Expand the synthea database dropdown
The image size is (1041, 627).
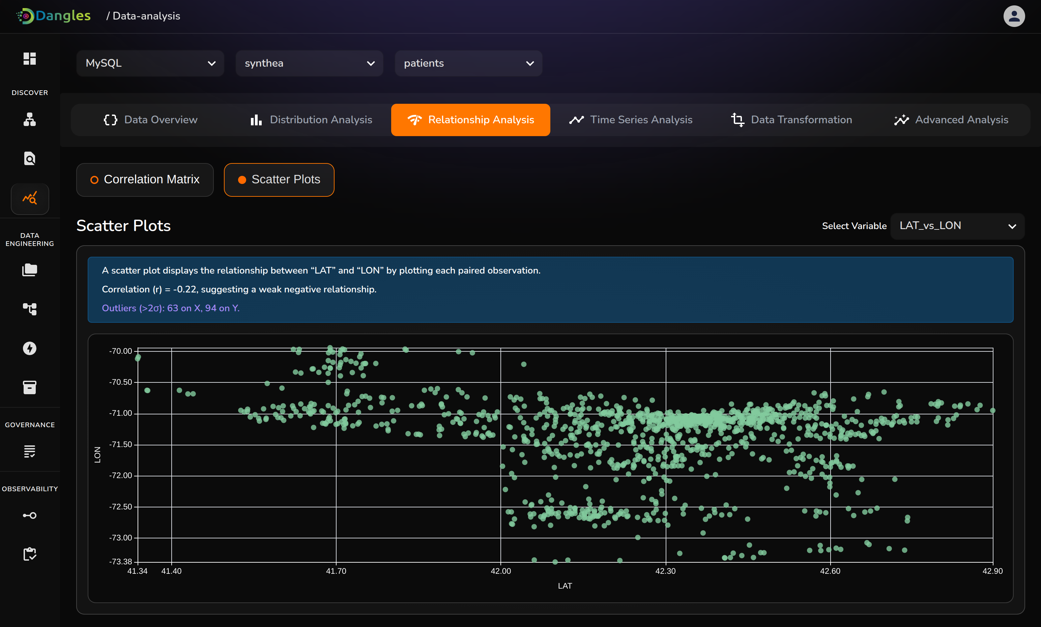pos(309,63)
